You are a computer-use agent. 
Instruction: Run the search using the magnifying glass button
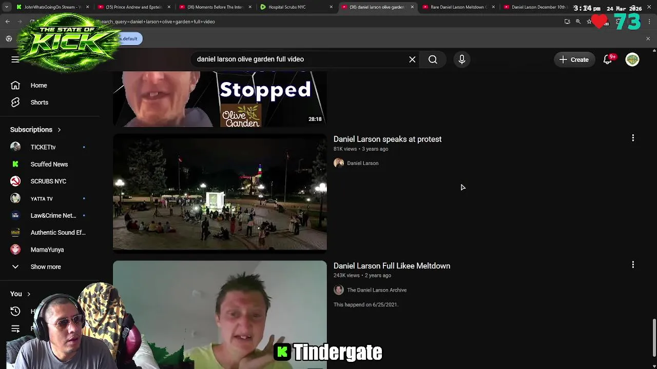point(433,59)
